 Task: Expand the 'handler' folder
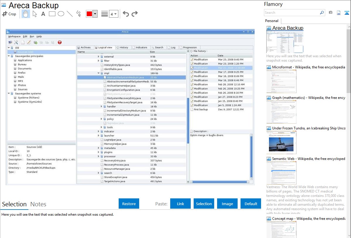(101, 107)
